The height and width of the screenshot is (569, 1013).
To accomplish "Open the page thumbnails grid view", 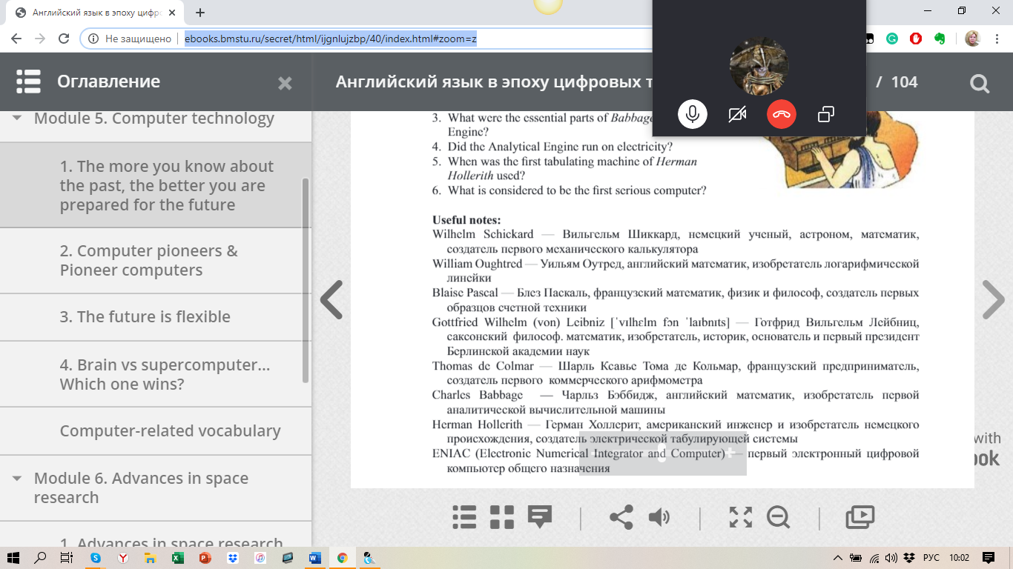I will [x=502, y=516].
